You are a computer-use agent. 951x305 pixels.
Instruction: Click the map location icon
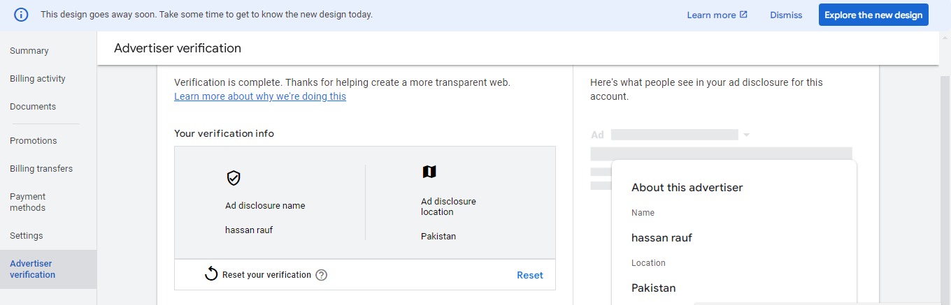coord(429,172)
